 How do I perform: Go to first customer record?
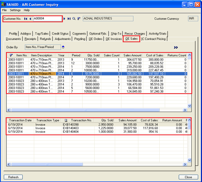[x=26, y=19]
